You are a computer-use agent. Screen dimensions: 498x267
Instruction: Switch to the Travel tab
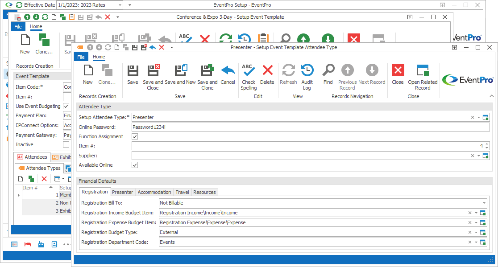click(x=183, y=192)
